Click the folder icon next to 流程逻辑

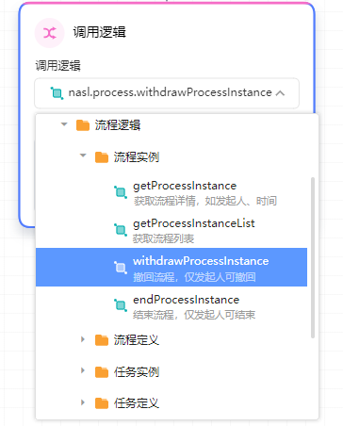click(x=83, y=125)
